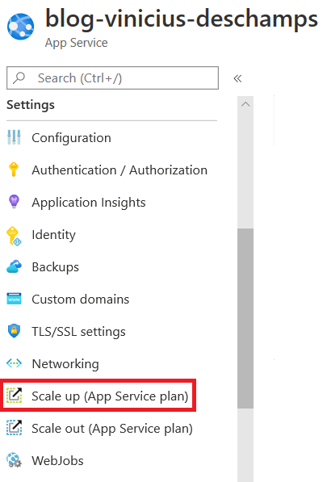Click the Application Insights lightbulb icon

coord(14,202)
